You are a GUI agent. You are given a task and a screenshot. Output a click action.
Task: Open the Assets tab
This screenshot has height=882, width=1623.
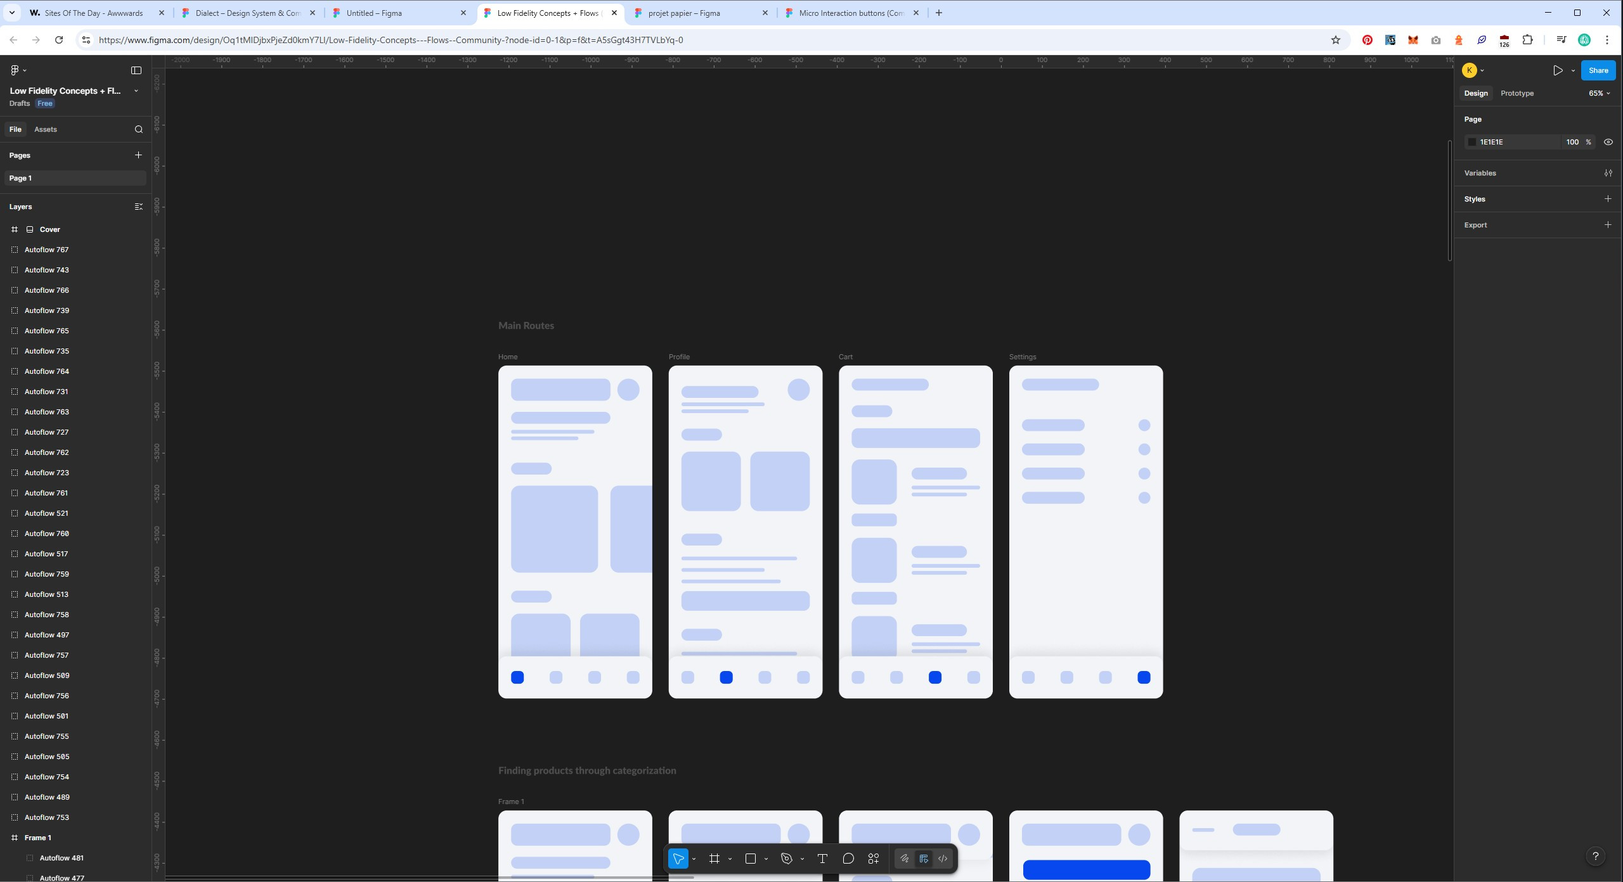coord(45,129)
